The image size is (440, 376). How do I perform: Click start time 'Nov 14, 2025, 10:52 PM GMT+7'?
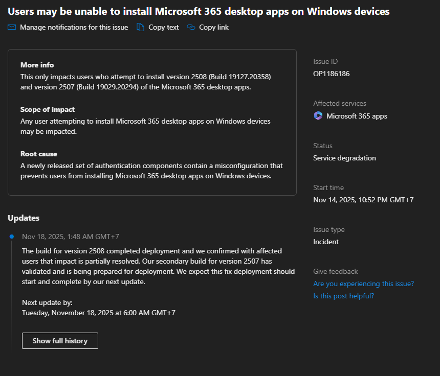(363, 200)
